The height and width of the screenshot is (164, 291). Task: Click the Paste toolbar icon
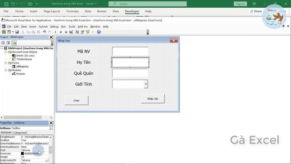(33, 32)
